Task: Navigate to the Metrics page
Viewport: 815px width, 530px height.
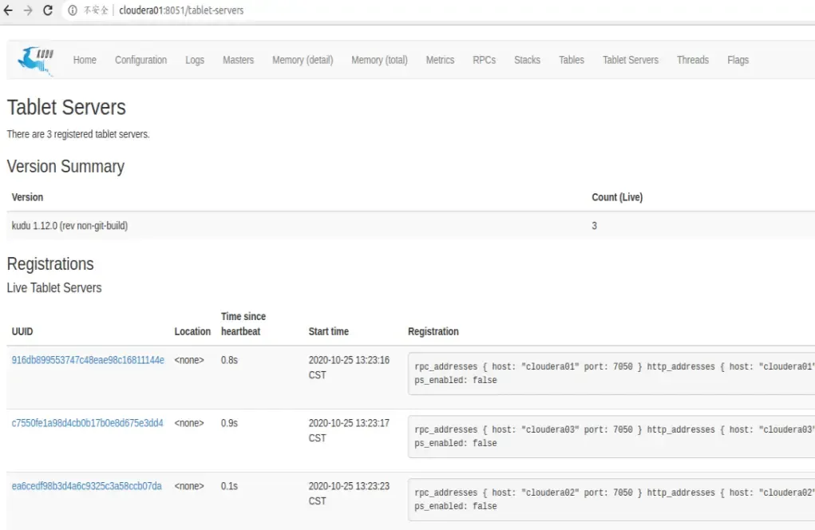Action: click(440, 60)
